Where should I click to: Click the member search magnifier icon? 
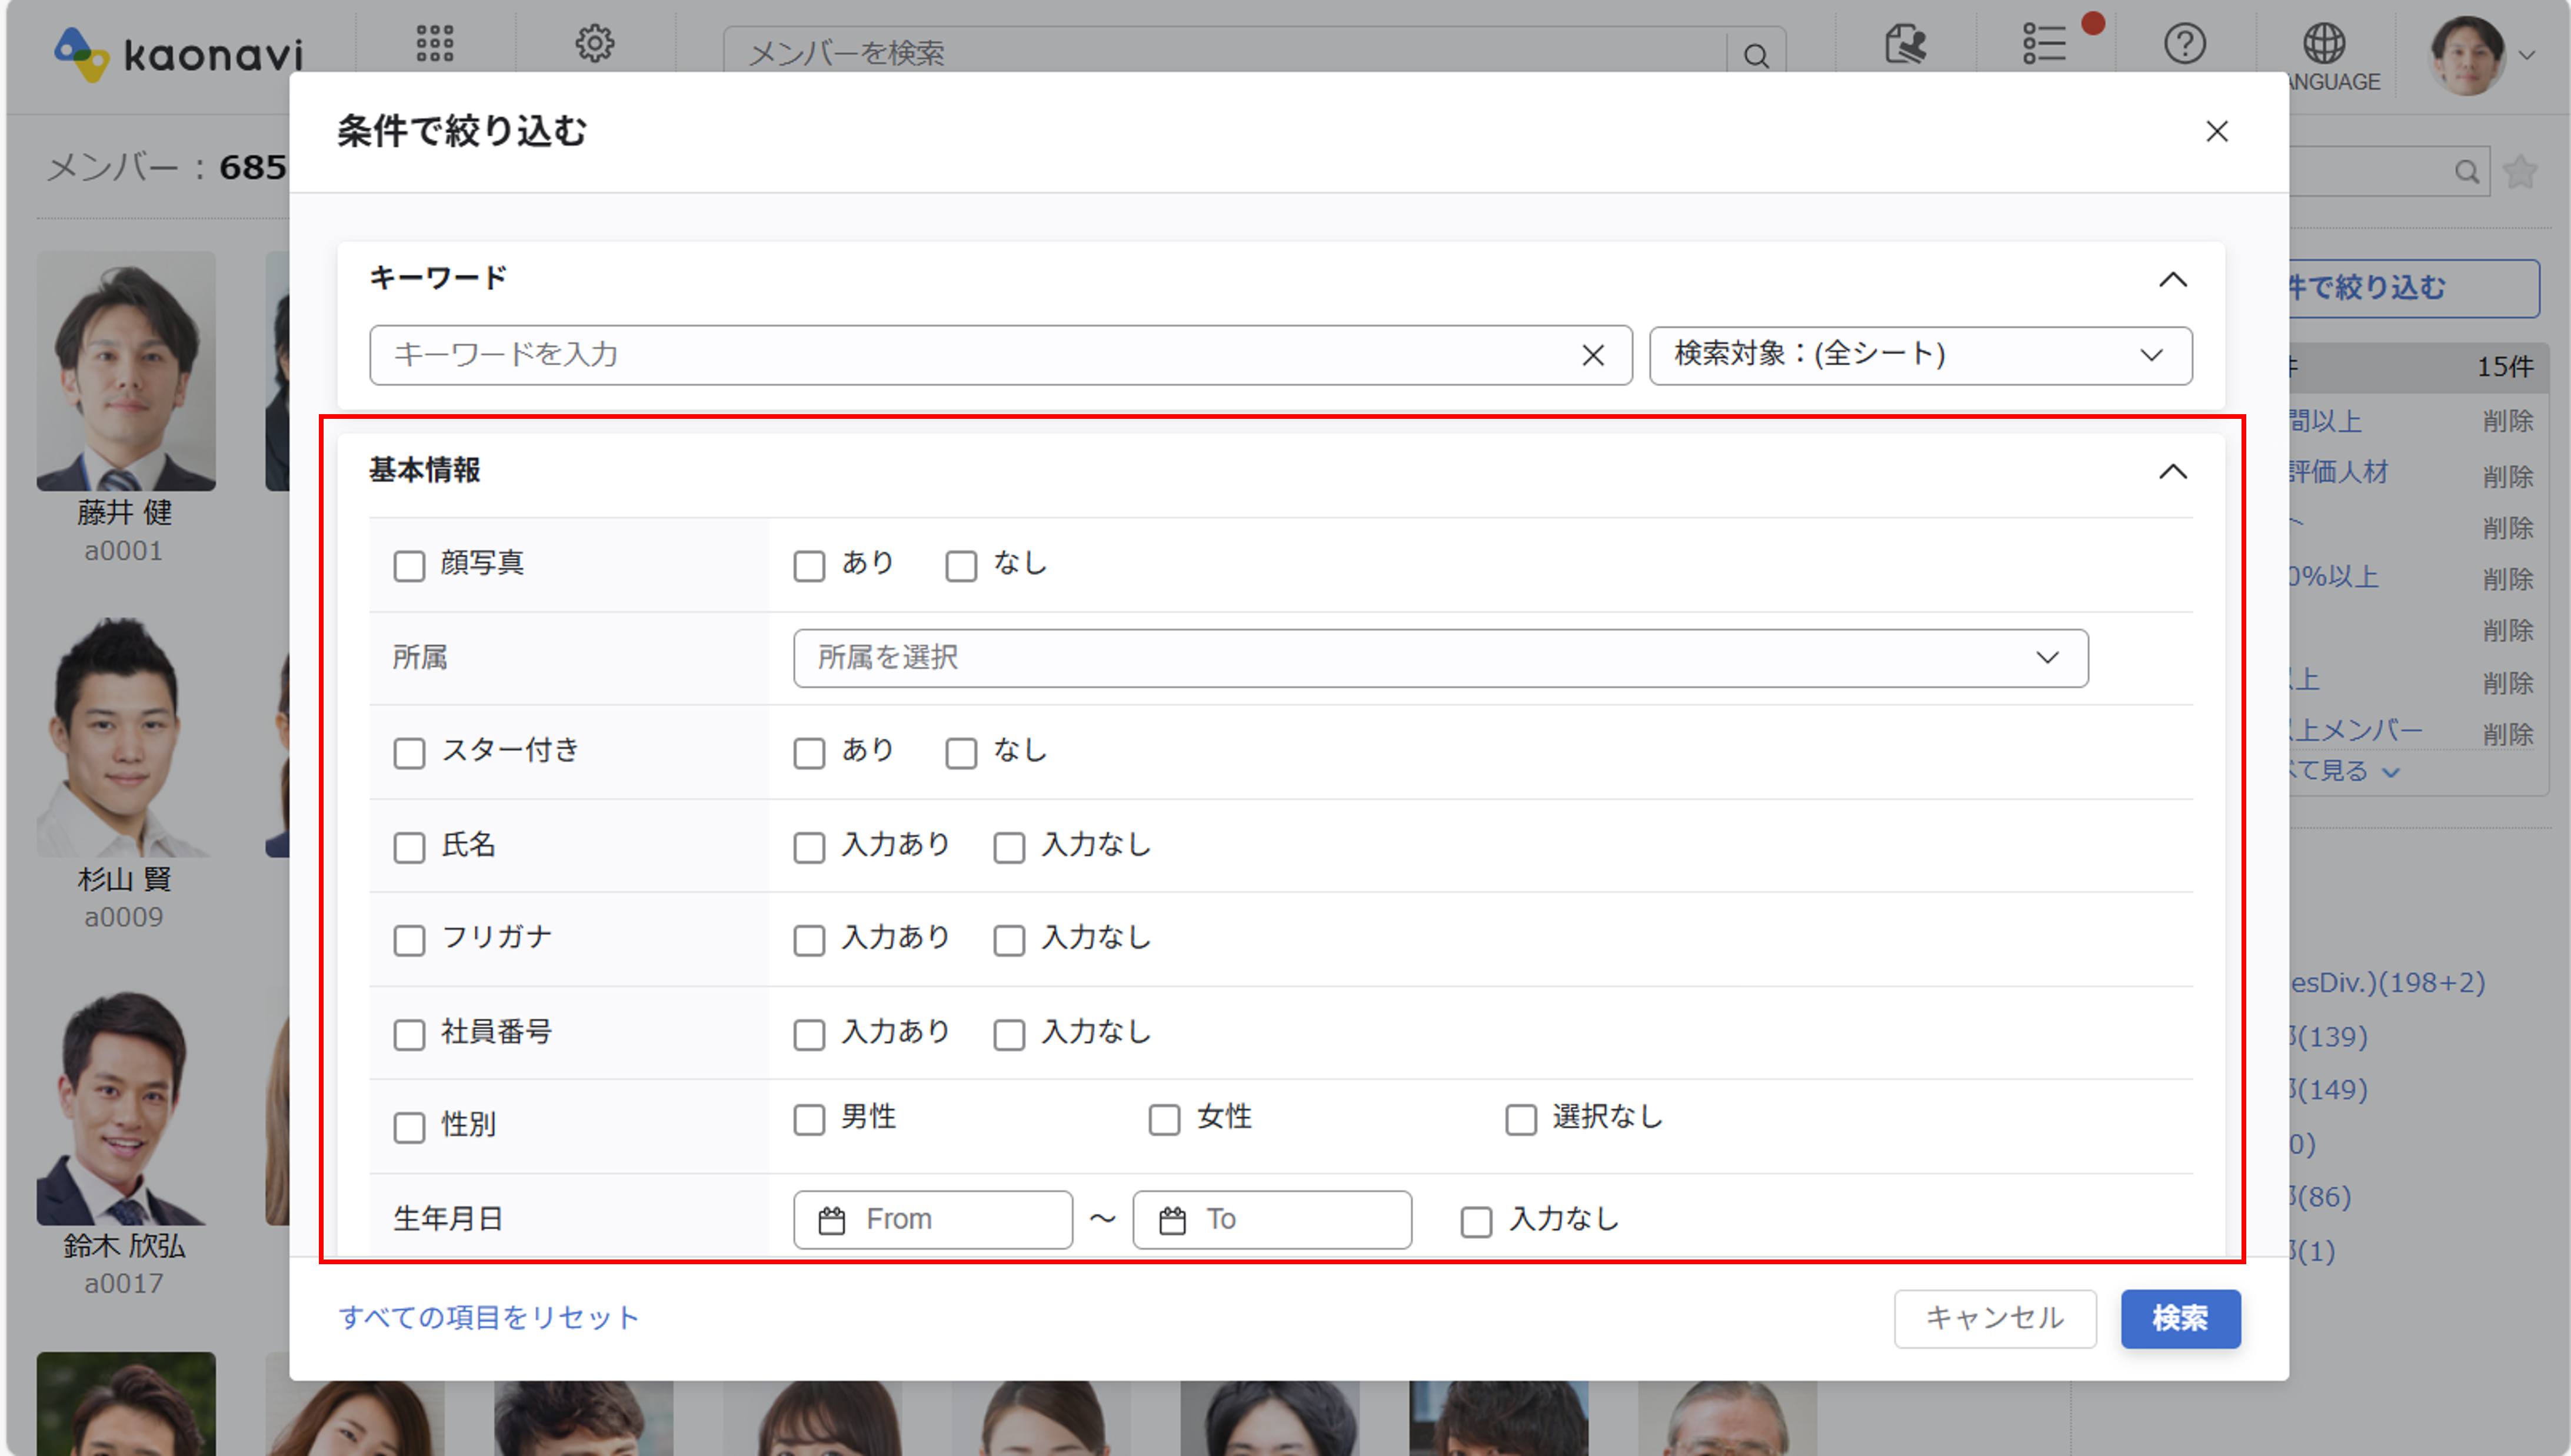[1756, 55]
